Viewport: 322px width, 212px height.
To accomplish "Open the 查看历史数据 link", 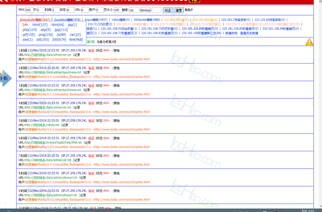I will [x=249, y=33].
